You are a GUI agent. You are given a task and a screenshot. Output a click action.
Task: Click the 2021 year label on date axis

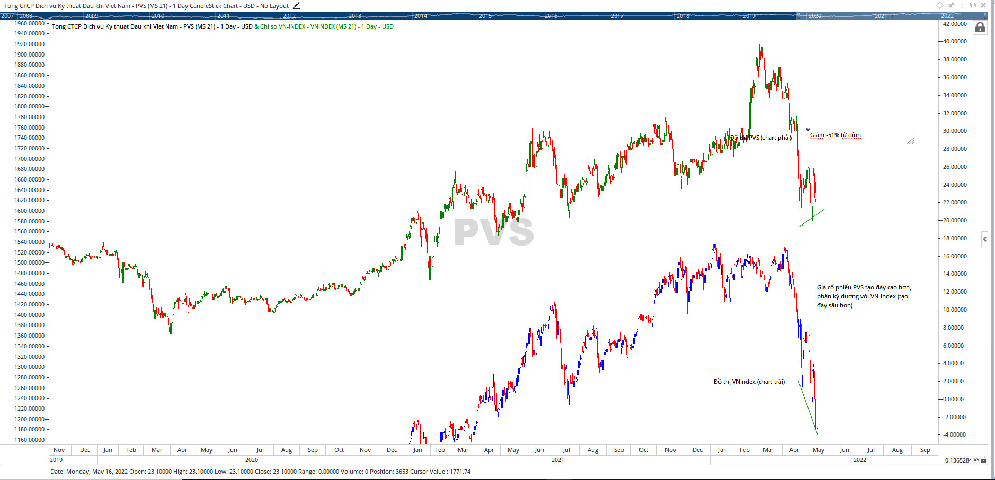(x=557, y=460)
